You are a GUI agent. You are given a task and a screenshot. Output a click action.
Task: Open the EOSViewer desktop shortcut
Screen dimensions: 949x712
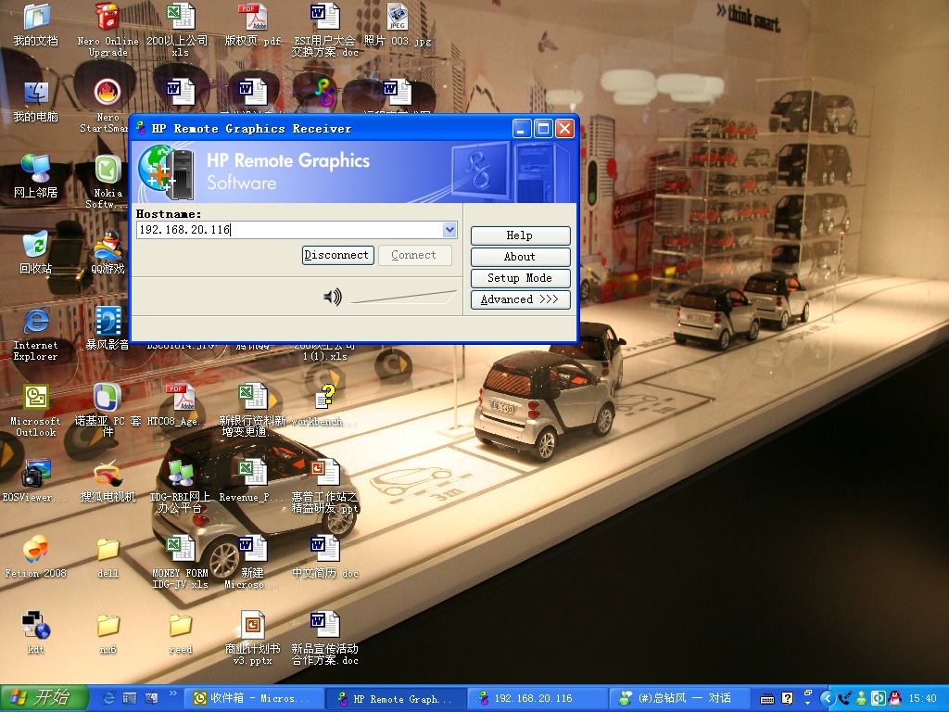pos(35,475)
